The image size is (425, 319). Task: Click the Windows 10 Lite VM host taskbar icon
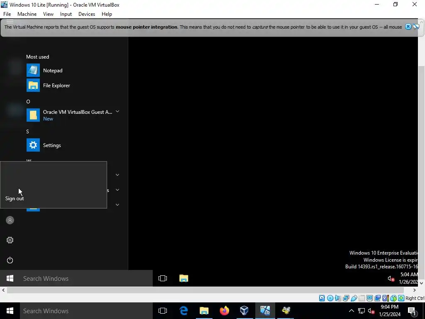(265, 311)
